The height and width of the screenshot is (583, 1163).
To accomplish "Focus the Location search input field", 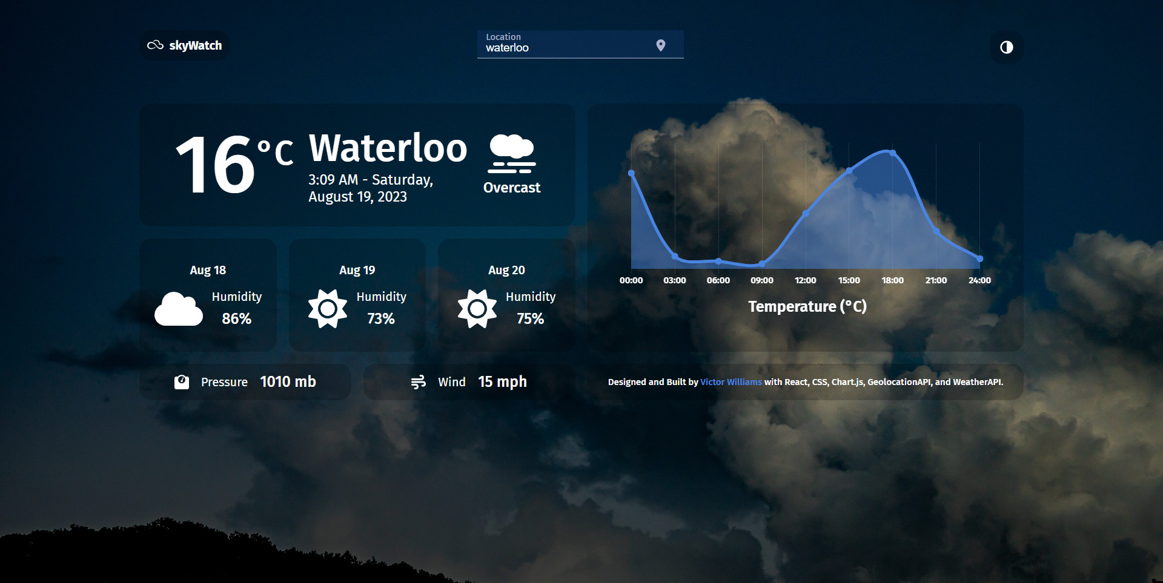I will point(566,47).
